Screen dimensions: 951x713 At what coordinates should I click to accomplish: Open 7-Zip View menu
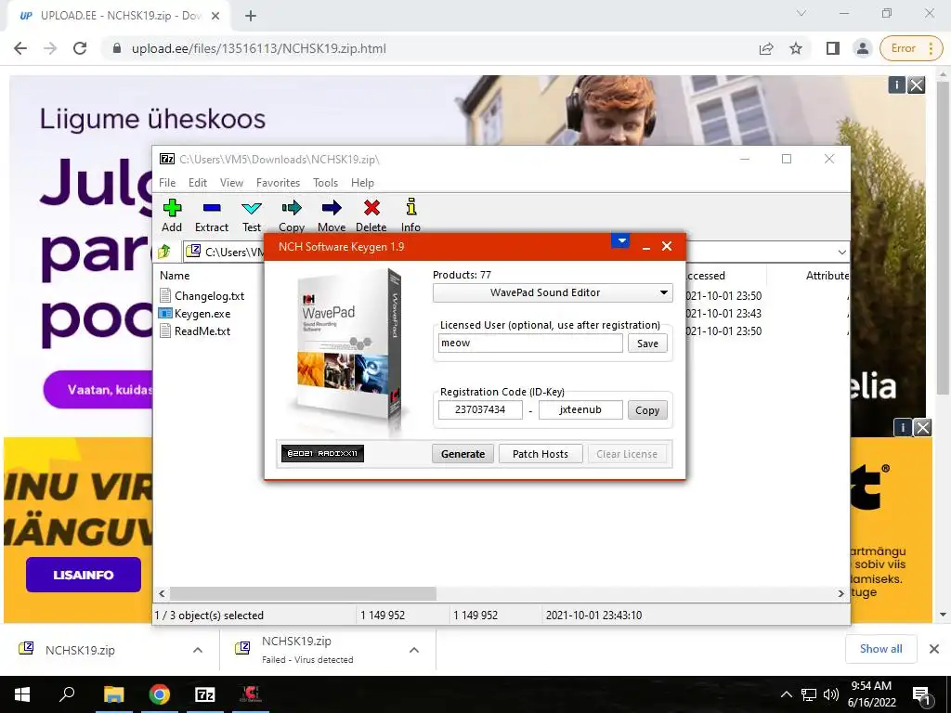pos(231,183)
